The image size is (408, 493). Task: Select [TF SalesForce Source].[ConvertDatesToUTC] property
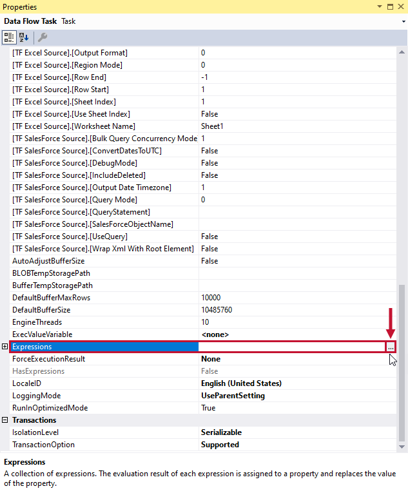coord(87,151)
